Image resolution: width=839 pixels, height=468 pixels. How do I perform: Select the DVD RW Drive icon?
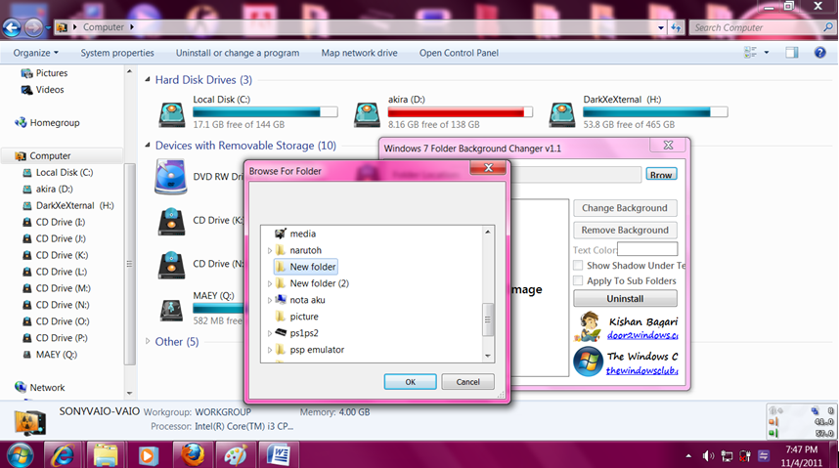point(171,177)
